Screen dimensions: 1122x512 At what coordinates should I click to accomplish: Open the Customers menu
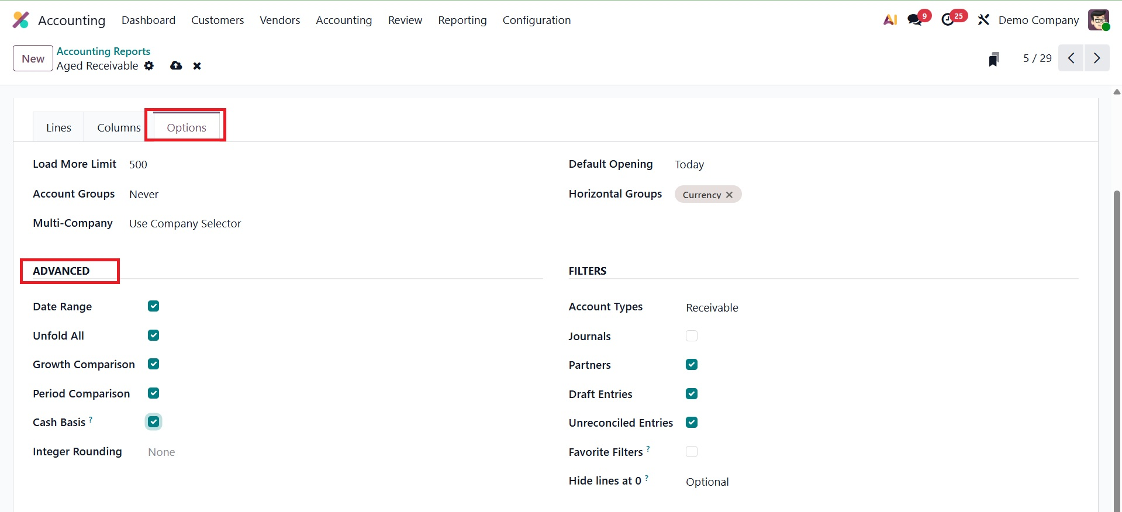click(218, 20)
